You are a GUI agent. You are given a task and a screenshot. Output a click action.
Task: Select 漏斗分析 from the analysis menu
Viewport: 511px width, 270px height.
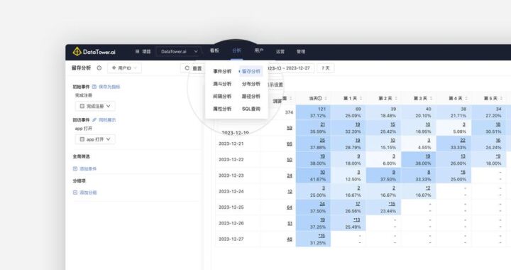click(x=222, y=84)
